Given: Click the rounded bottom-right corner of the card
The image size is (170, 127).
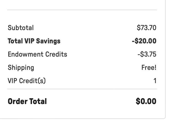Looking at the screenshot, I should pyautogui.click(x=165, y=118).
